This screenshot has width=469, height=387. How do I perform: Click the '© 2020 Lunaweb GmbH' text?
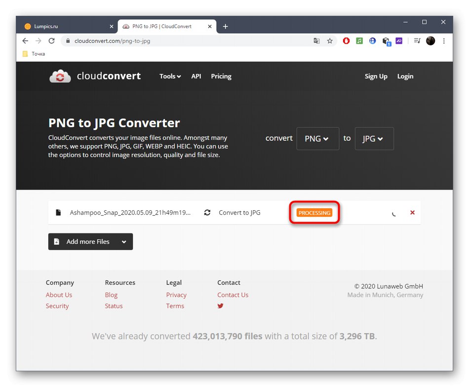point(389,286)
